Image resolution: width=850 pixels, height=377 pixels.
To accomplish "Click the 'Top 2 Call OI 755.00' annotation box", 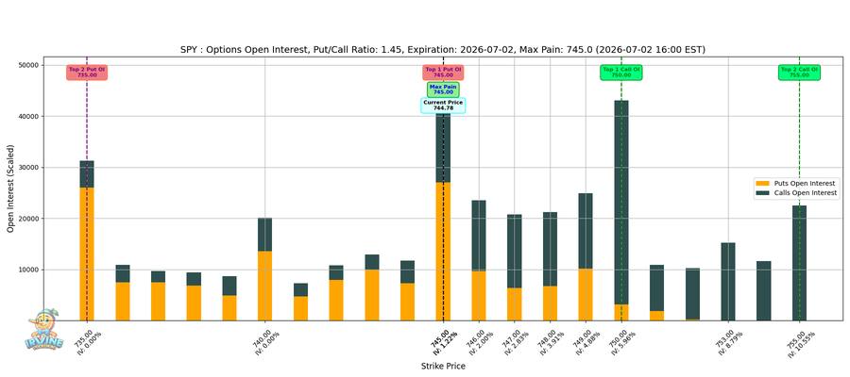I will [799, 73].
